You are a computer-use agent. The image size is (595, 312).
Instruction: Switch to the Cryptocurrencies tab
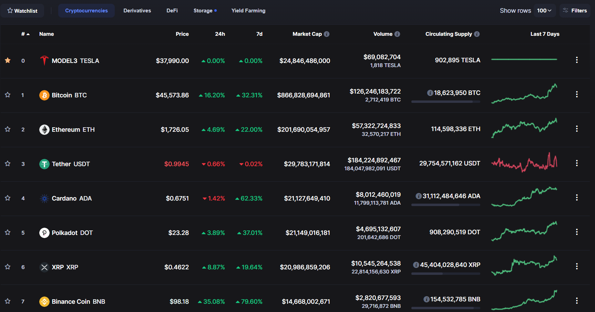(x=86, y=11)
